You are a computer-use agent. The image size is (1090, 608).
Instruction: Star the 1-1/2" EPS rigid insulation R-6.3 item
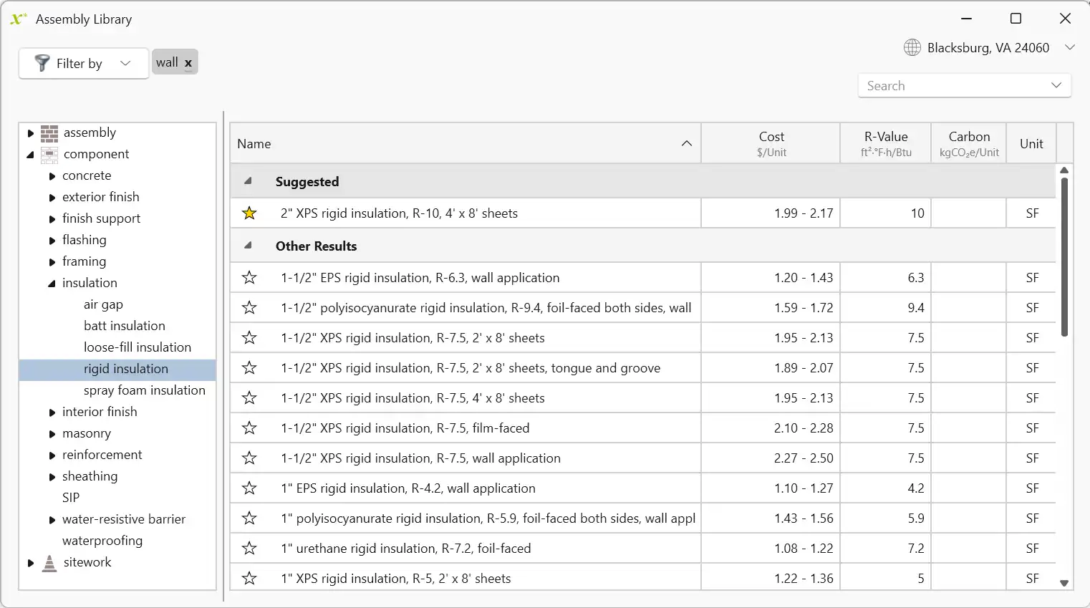[249, 278]
